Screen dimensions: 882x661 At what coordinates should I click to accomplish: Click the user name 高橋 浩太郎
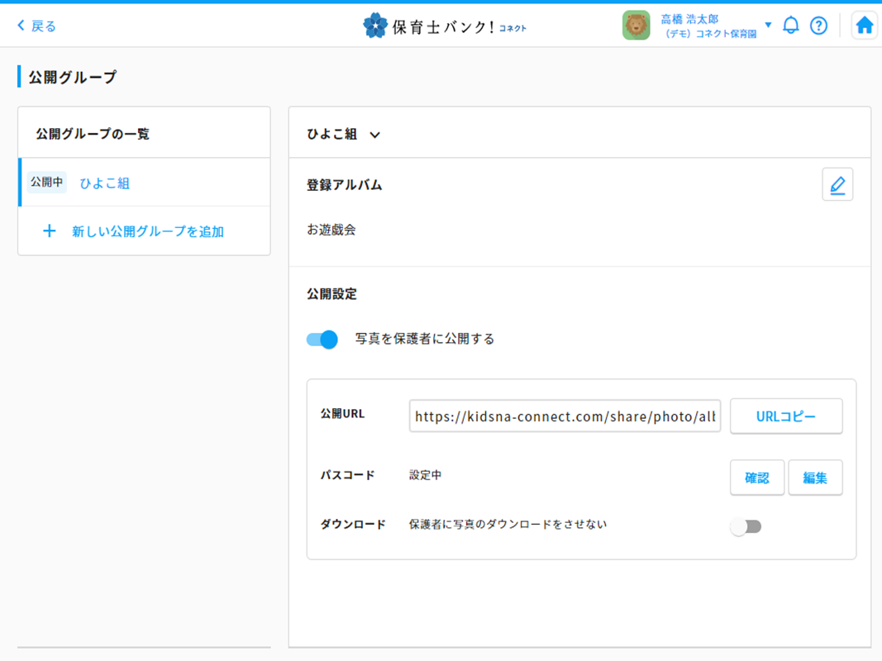[689, 19]
